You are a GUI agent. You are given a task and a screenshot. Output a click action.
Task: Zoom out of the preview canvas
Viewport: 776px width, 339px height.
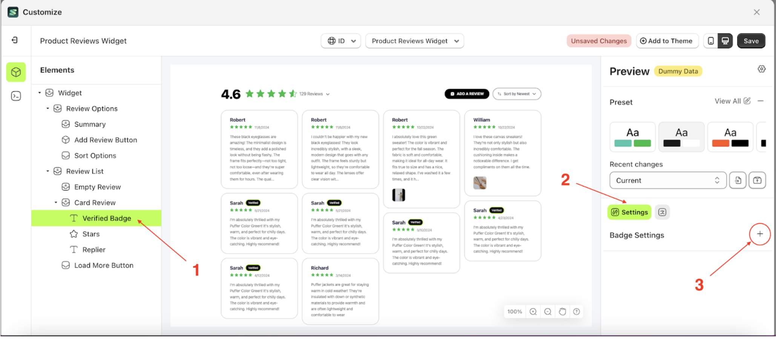click(x=547, y=312)
